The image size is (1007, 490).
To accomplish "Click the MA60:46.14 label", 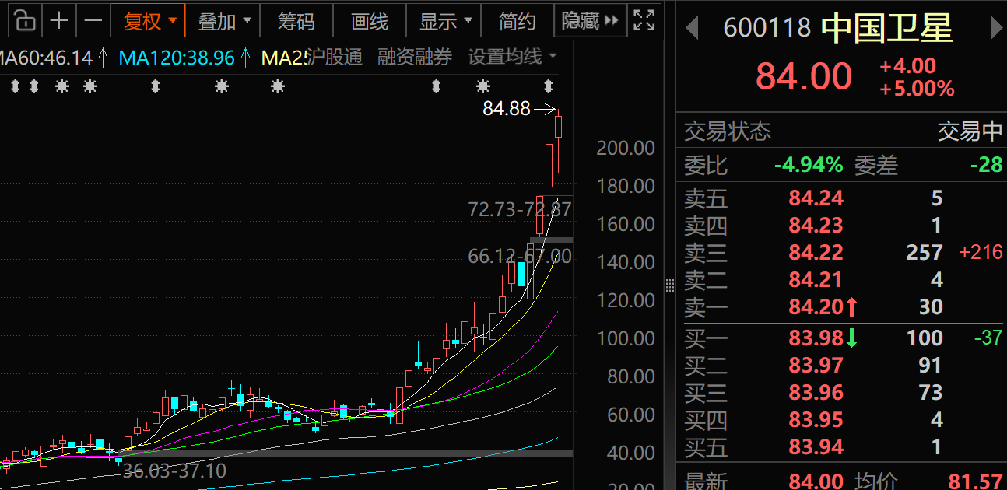I will coord(46,58).
